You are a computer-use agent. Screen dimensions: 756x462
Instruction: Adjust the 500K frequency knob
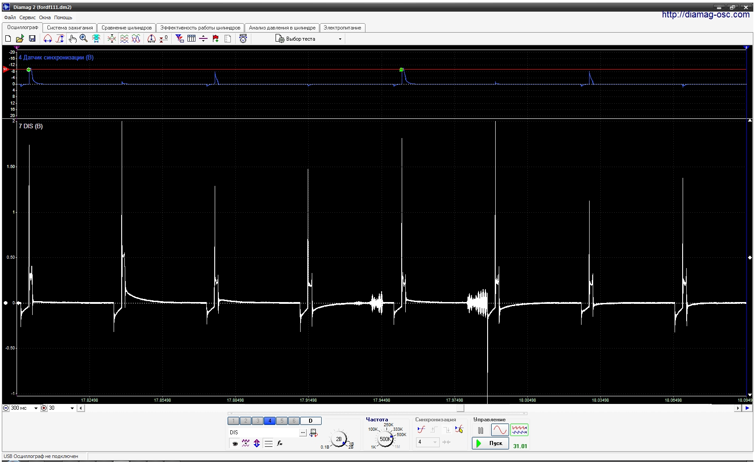[x=385, y=439]
